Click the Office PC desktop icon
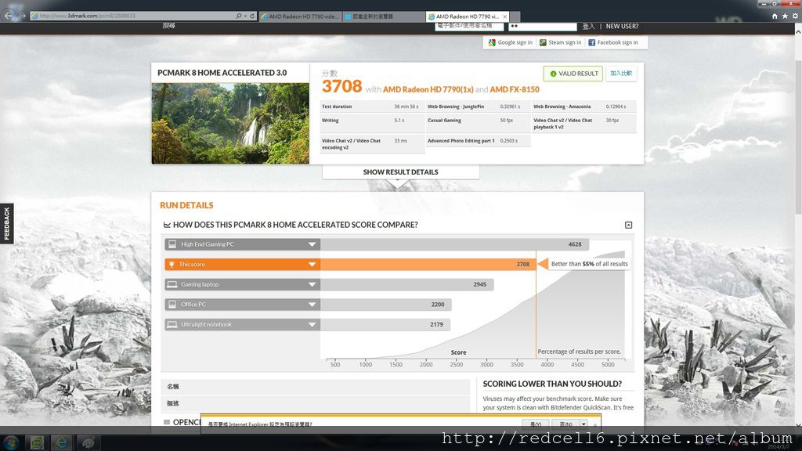This screenshot has height=451, width=802. point(172,305)
